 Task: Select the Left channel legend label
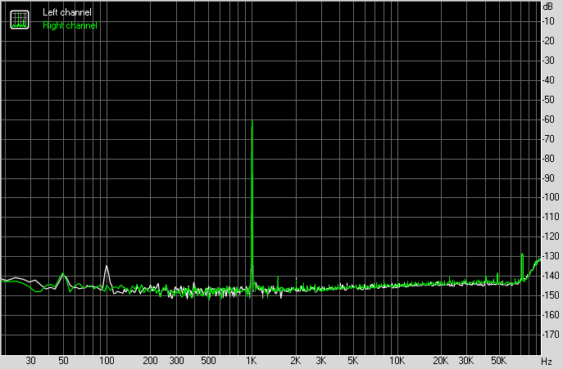(67, 13)
